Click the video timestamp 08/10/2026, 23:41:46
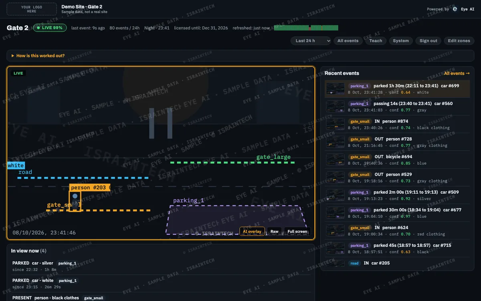 [x=44, y=233]
